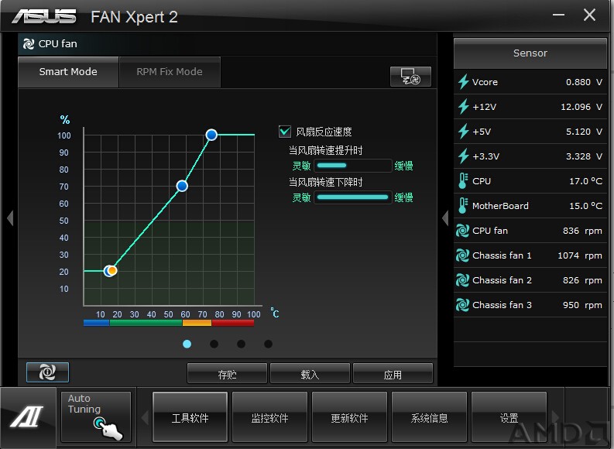Click the fan tuning icon button below graph
The height and width of the screenshot is (449, 614).
coord(47,372)
